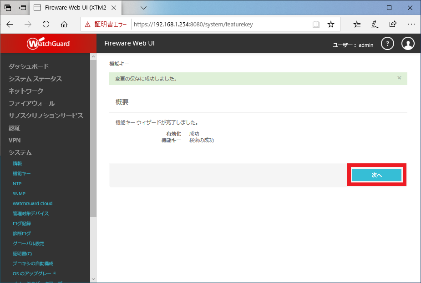Maximize the browser window

coord(389,8)
